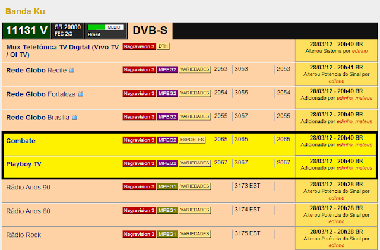Image resolution: width=380 pixels, height=250 pixels.
Task: Click MPEG1 tag on Rádio Anos 60 row
Action: coord(167,210)
